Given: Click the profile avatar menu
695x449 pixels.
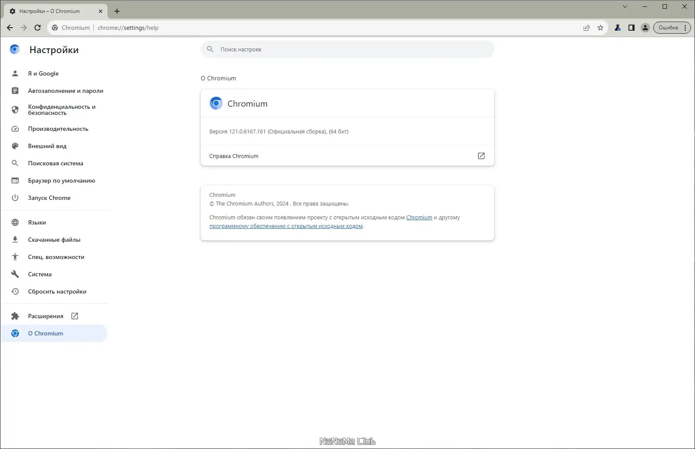Looking at the screenshot, I should point(645,27).
